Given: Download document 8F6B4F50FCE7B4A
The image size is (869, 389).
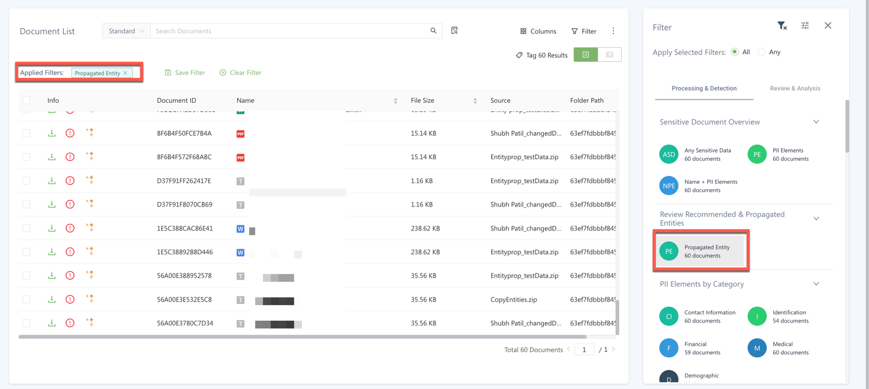Looking at the screenshot, I should coord(52,133).
